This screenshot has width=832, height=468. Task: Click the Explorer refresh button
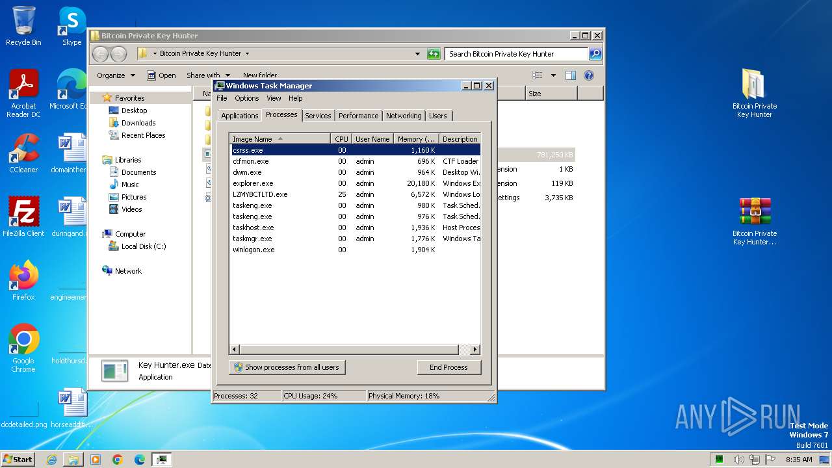pyautogui.click(x=434, y=54)
